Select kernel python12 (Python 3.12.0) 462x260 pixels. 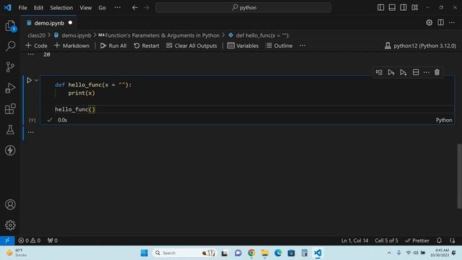pos(420,45)
